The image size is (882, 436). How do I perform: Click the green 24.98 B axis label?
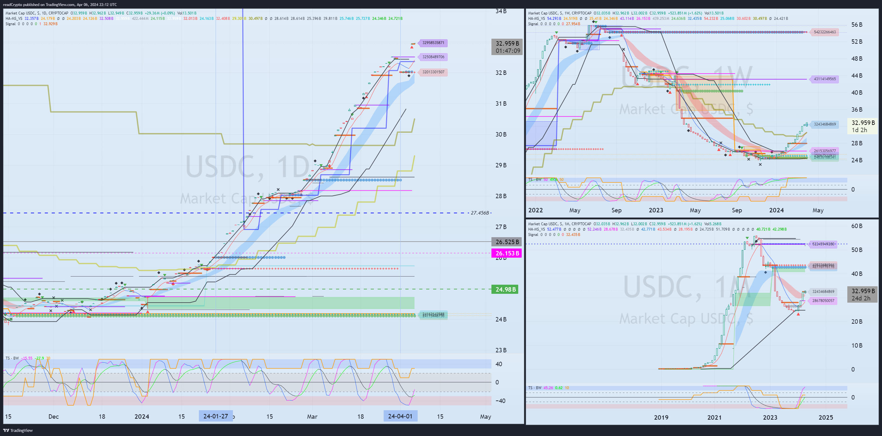[505, 289]
